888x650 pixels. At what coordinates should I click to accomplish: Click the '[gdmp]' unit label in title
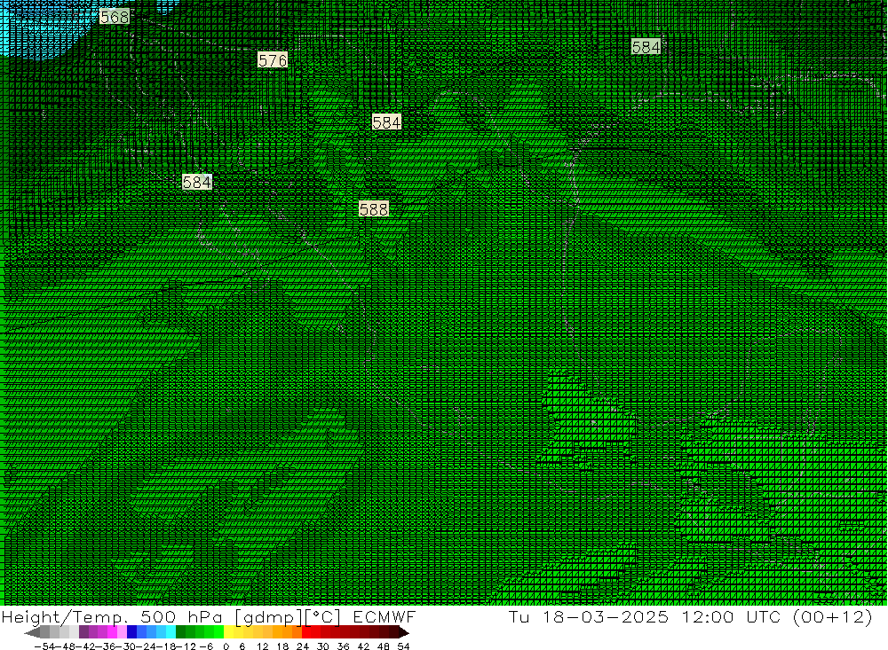click(x=269, y=617)
